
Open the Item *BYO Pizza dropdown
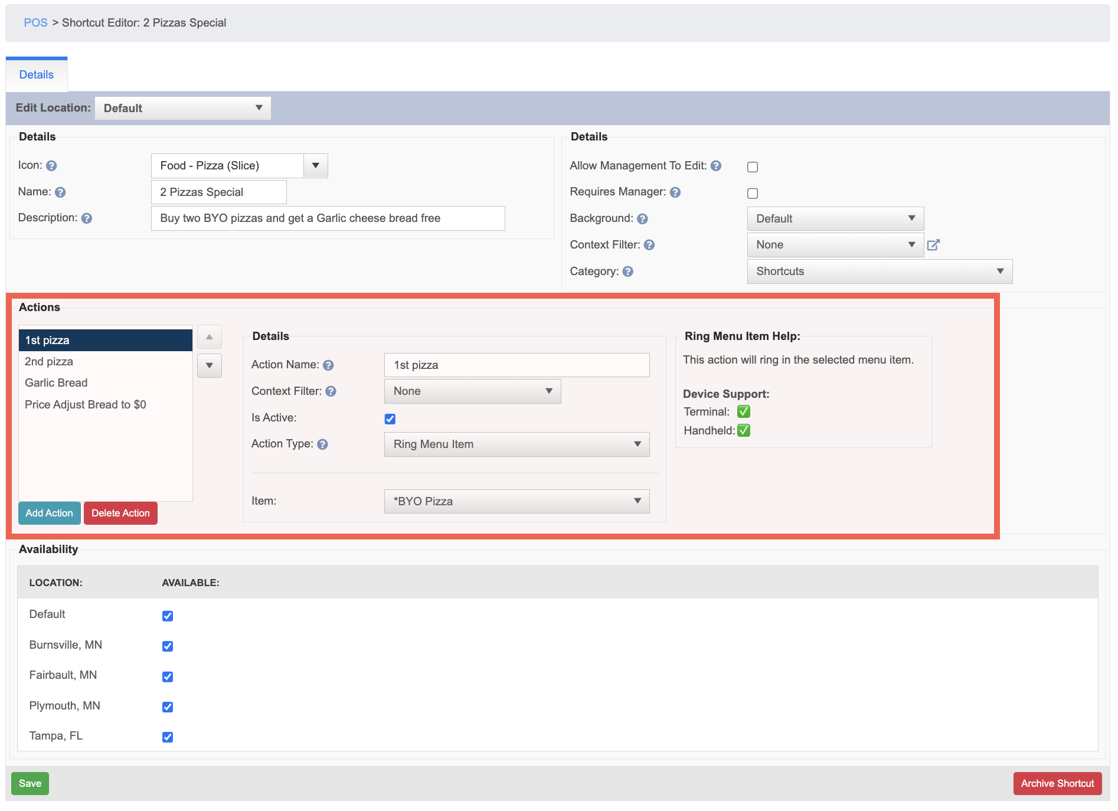coord(516,501)
